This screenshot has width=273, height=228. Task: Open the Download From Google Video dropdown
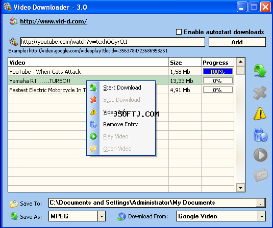(262, 216)
